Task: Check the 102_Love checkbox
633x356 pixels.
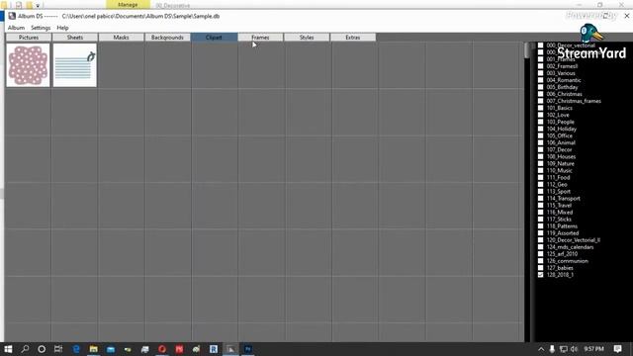Action: pos(541,115)
